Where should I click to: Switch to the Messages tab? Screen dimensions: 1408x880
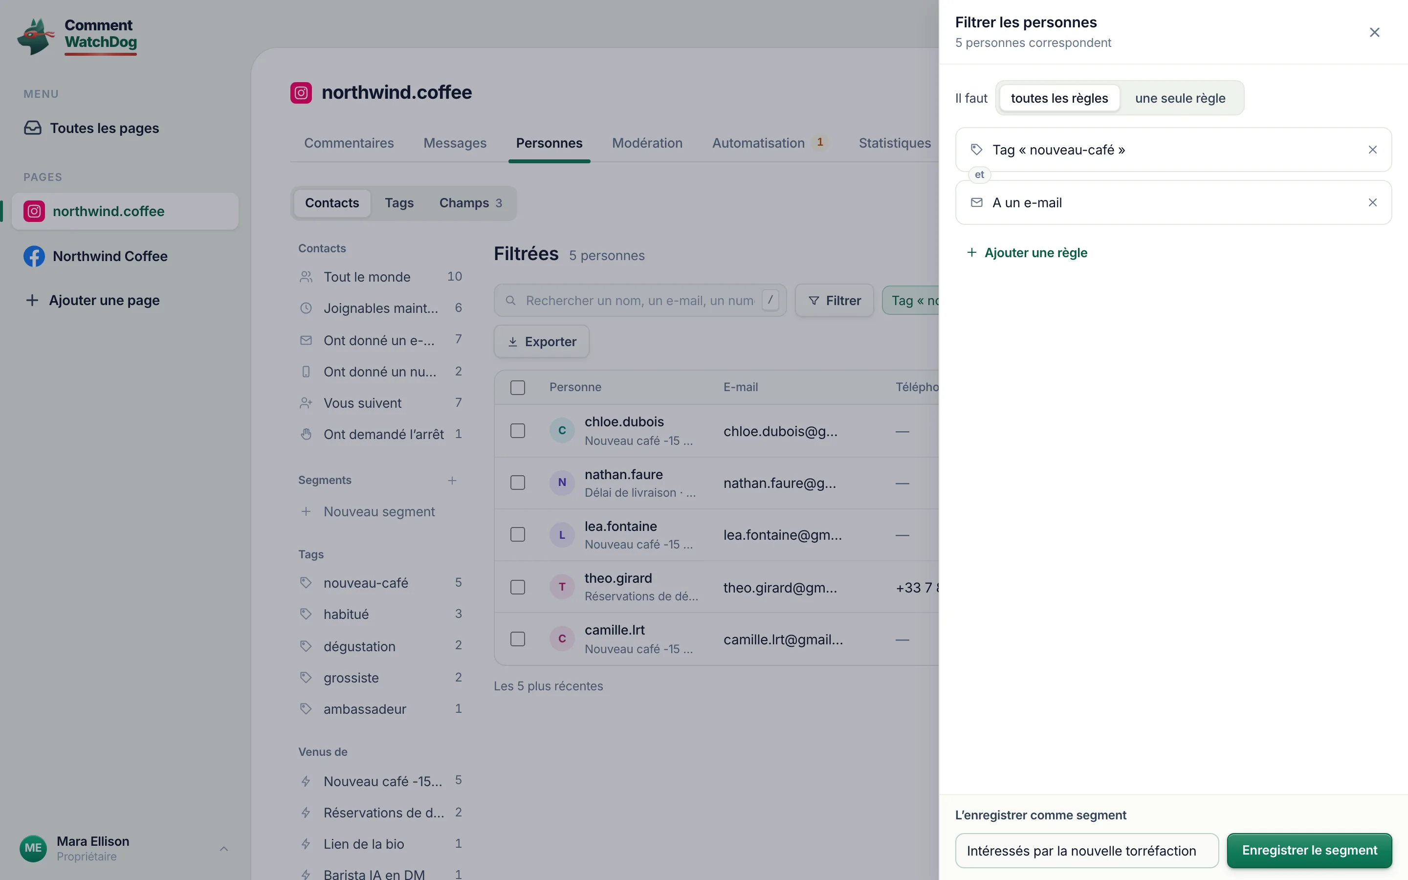[x=455, y=143]
